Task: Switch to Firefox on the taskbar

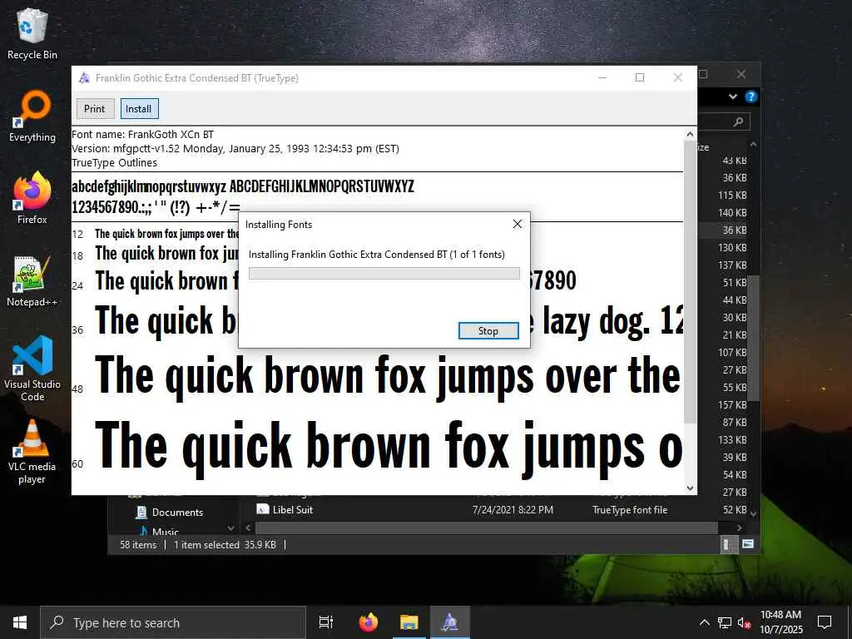Action: click(369, 622)
